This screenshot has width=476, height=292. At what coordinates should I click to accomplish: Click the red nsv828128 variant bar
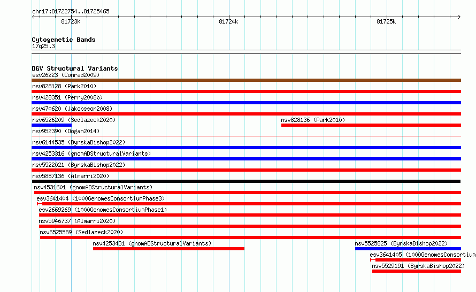[x=246, y=91]
